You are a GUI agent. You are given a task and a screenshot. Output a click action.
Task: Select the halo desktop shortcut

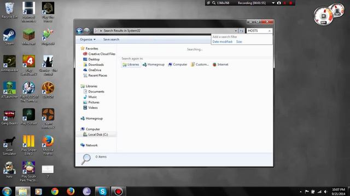click(9, 170)
